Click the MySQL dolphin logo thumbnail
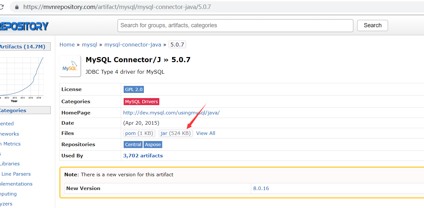This screenshot has width=424, height=208. 70,66
